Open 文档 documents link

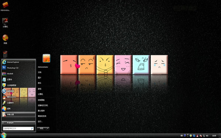click(39, 72)
